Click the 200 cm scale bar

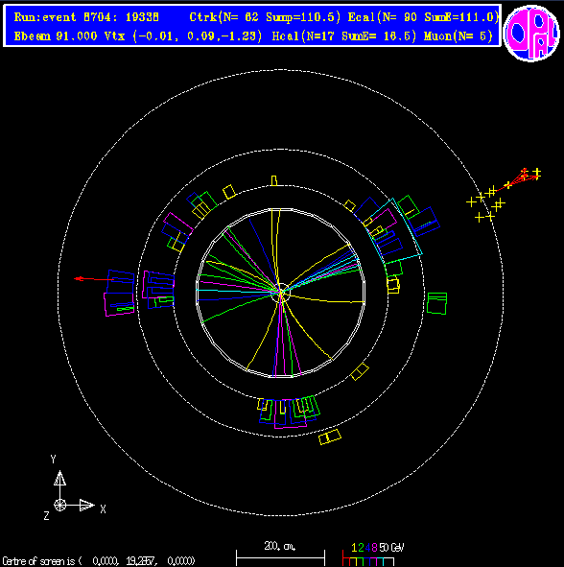[x=280, y=557]
